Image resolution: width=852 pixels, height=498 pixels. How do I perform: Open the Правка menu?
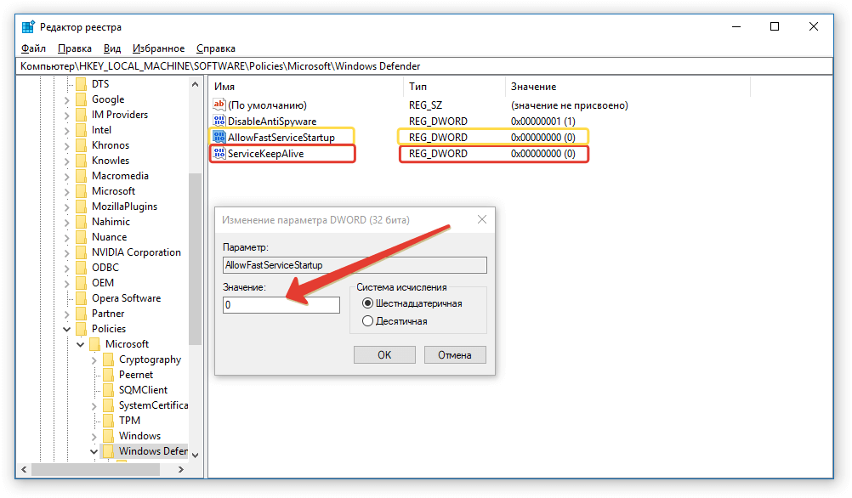tap(75, 48)
